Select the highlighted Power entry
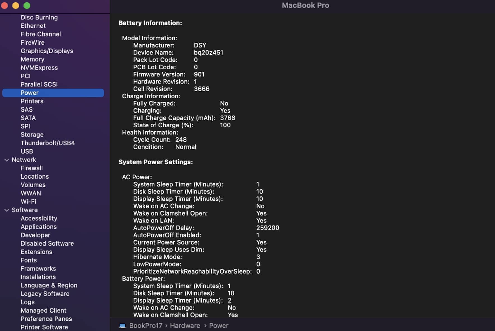Viewport: 495px width, 331px height. coord(53,93)
